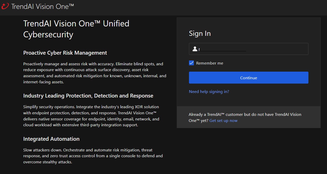The width and height of the screenshot is (327, 174).
Task: Click the Unified Cybersecurity main title
Action: point(76,29)
